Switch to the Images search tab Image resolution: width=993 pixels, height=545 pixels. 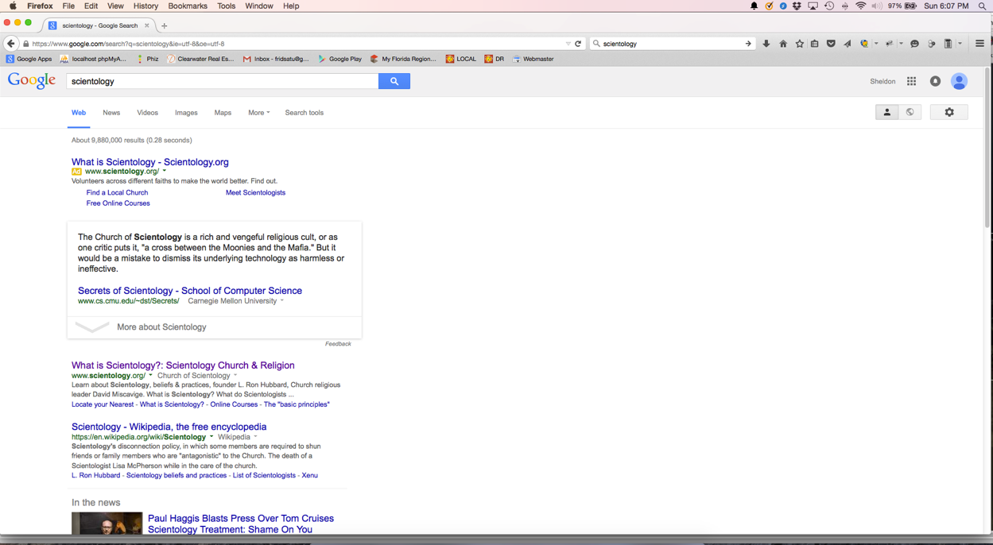point(186,113)
